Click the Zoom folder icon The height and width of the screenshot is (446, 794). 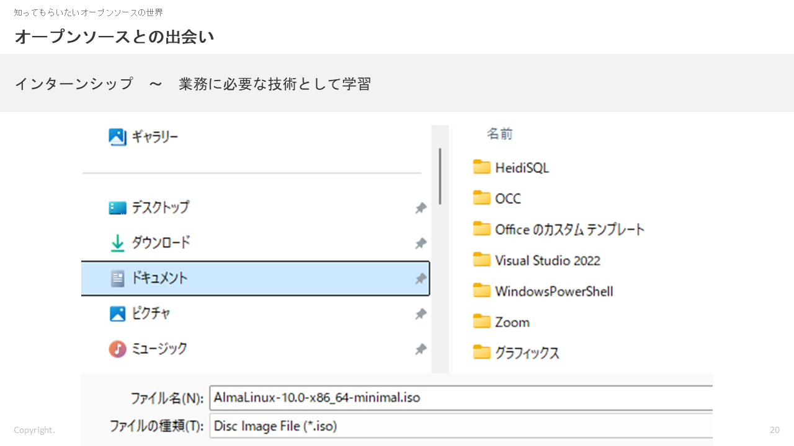coord(481,322)
